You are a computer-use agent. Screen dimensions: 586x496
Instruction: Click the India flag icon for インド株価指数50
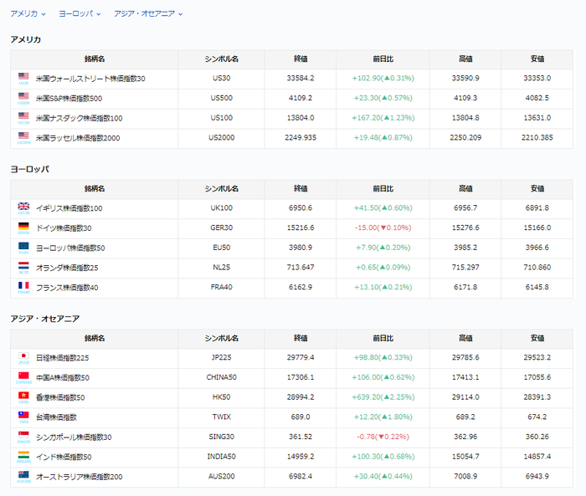23,456
